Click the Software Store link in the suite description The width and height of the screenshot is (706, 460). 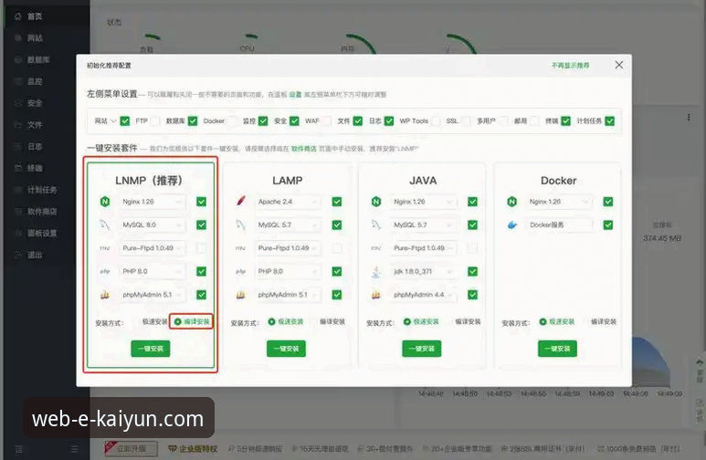pos(303,149)
